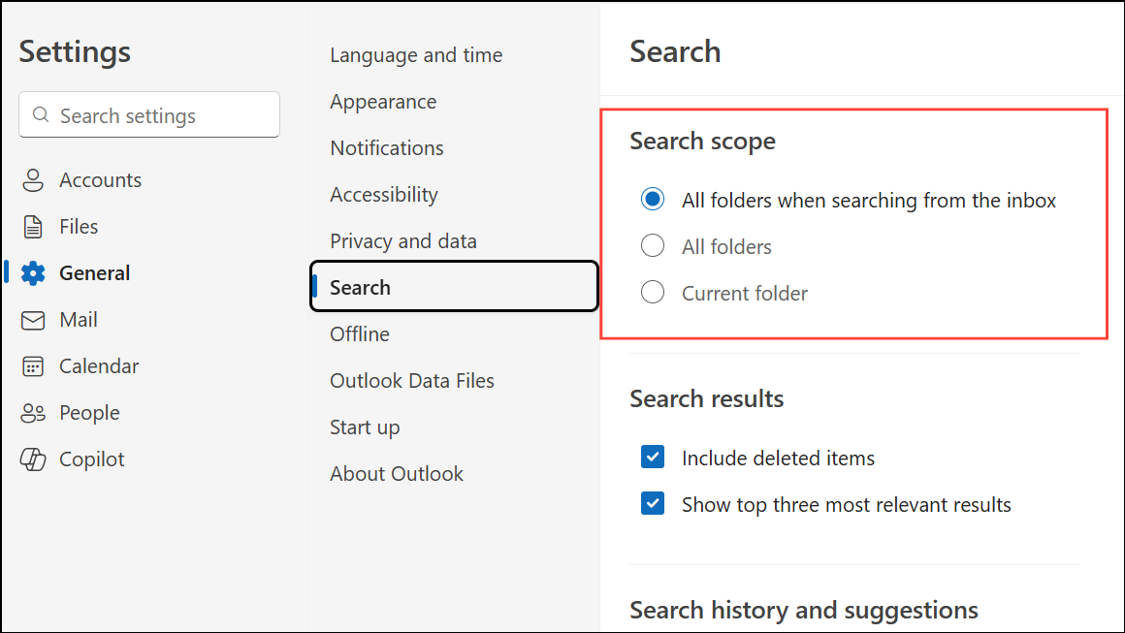This screenshot has width=1125, height=633.
Task: Click the Copilot icon in sidebar
Action: [33, 459]
